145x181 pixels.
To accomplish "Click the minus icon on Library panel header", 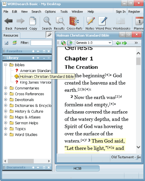I will click(x=38, y=58).
